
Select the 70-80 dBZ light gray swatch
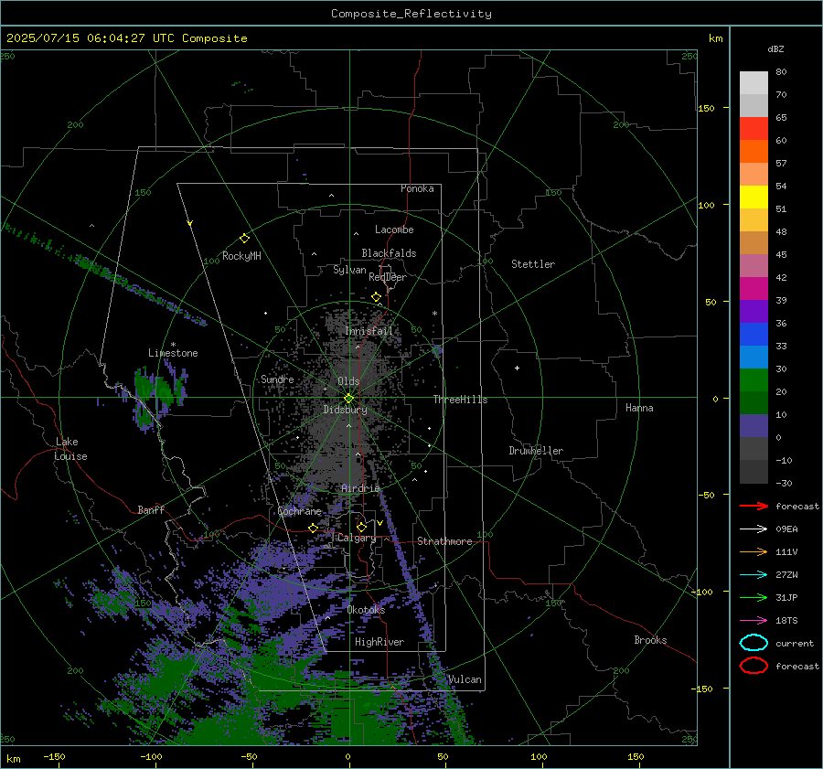pos(754,83)
